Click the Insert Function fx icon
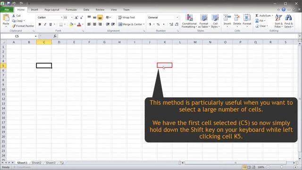302x170 pixels. [55, 36]
